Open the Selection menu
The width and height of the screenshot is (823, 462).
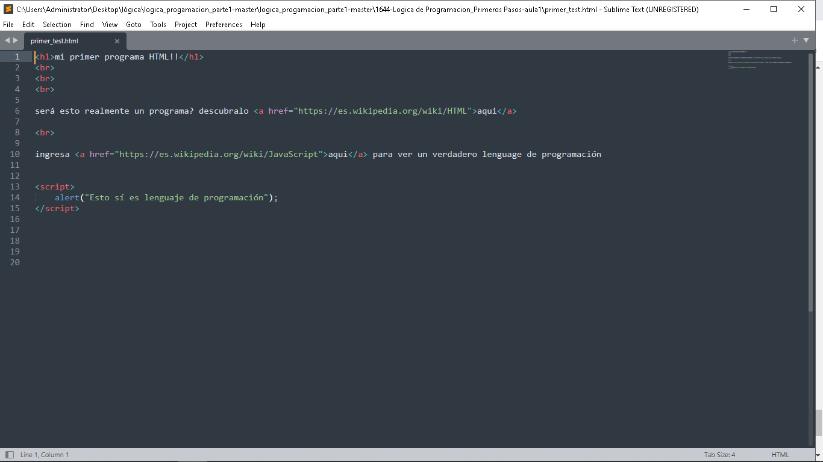[x=57, y=25]
